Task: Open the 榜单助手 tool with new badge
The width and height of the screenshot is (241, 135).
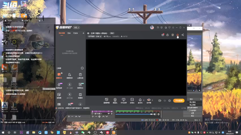Action: (x=80, y=86)
